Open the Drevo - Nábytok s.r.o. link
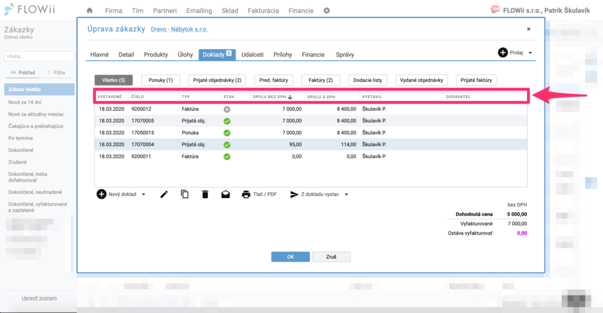Viewport: 603px width, 313px height. [x=179, y=29]
